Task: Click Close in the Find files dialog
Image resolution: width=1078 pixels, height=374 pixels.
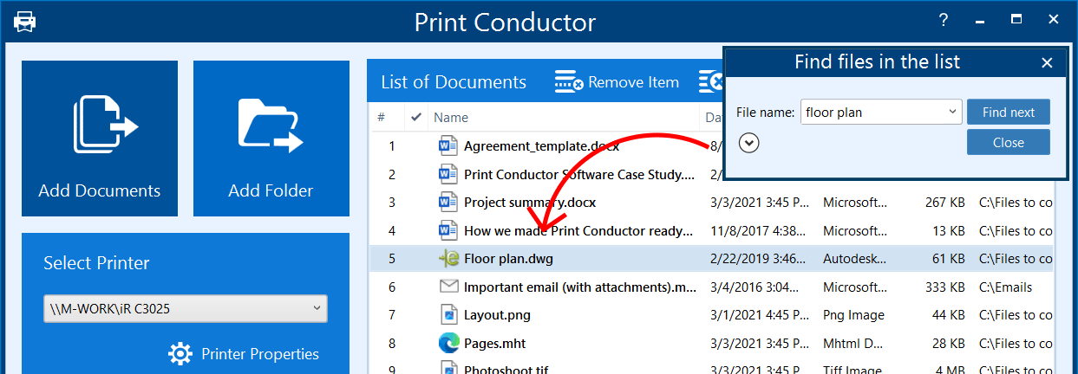Action: click(1009, 143)
